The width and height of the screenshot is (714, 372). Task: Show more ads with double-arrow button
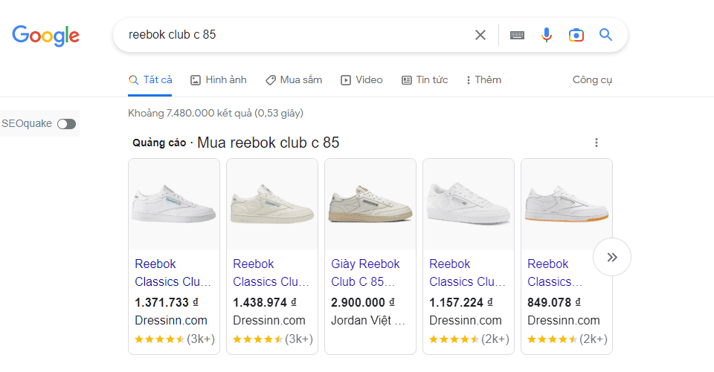[612, 257]
